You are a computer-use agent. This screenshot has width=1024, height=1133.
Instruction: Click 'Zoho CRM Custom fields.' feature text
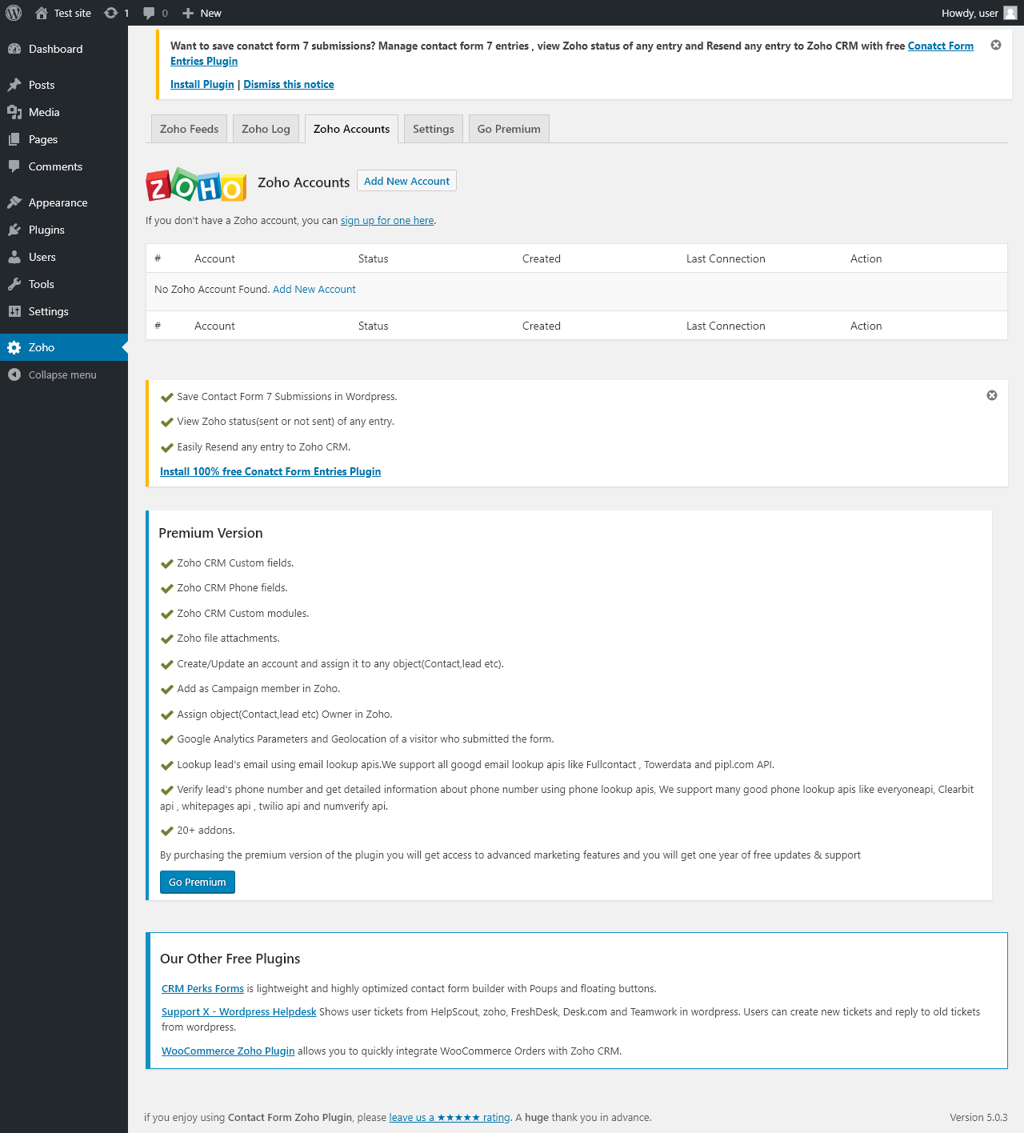(x=235, y=563)
